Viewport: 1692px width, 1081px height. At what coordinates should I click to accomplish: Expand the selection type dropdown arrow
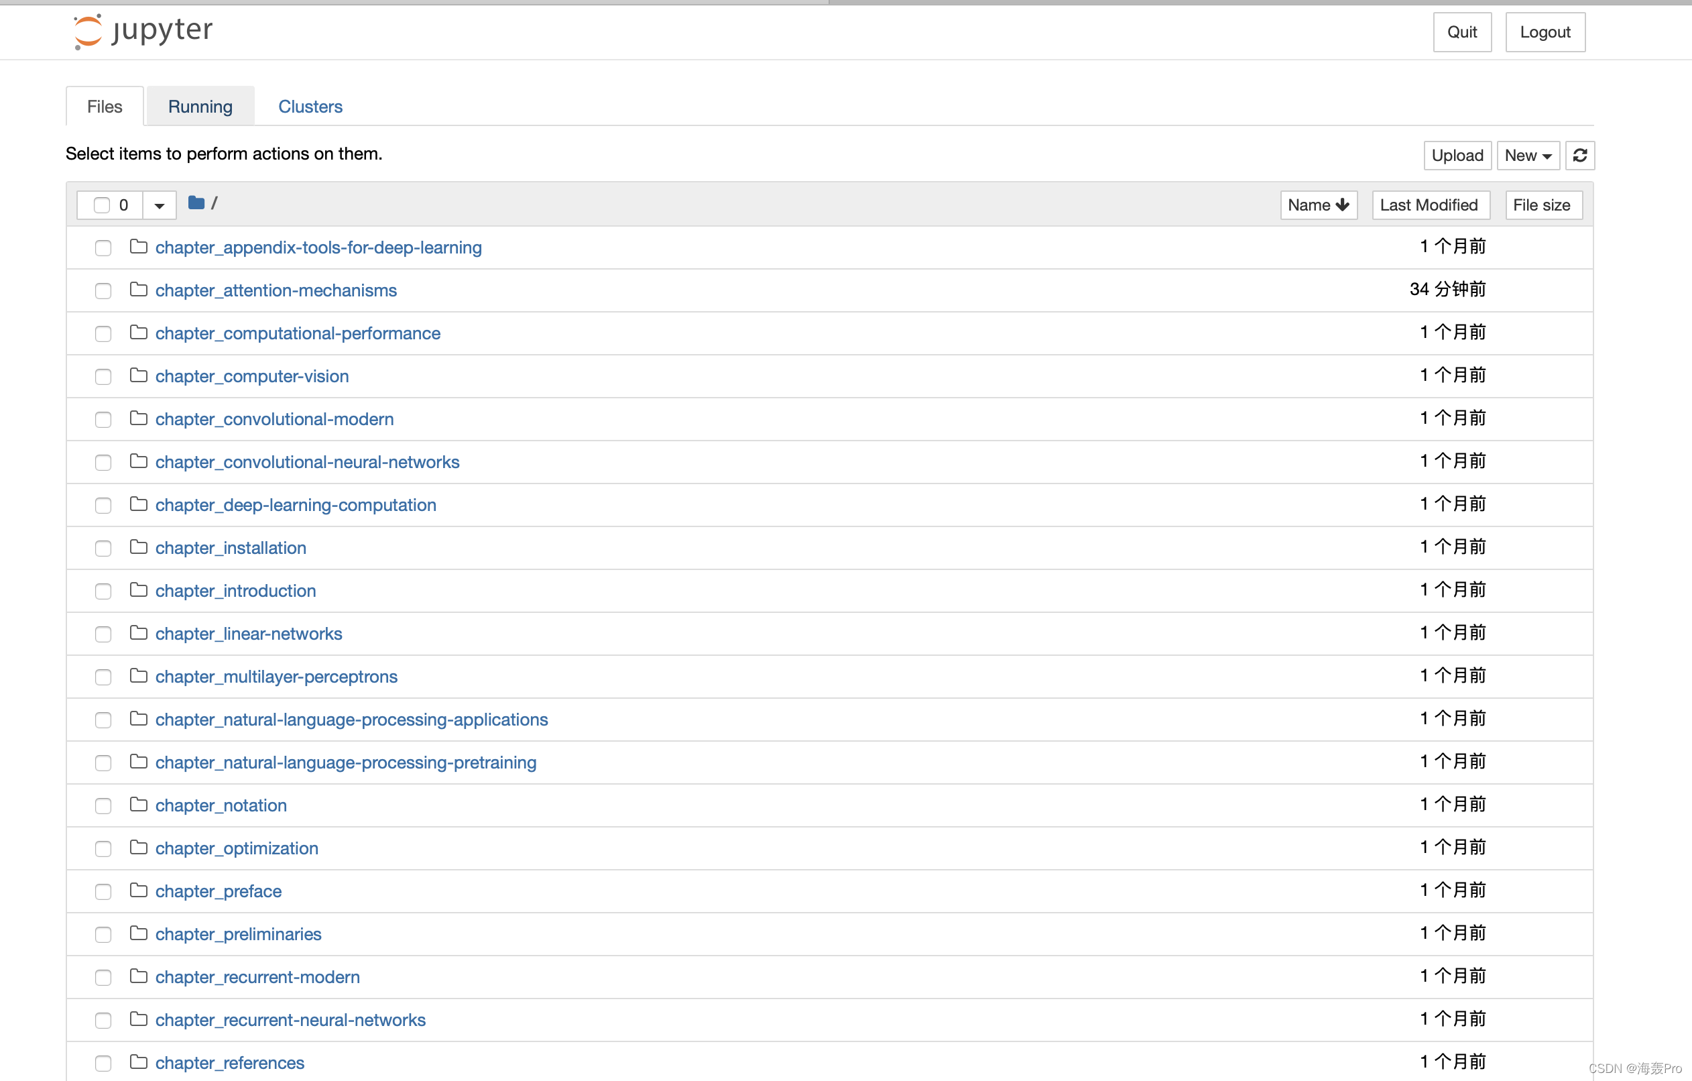point(160,205)
